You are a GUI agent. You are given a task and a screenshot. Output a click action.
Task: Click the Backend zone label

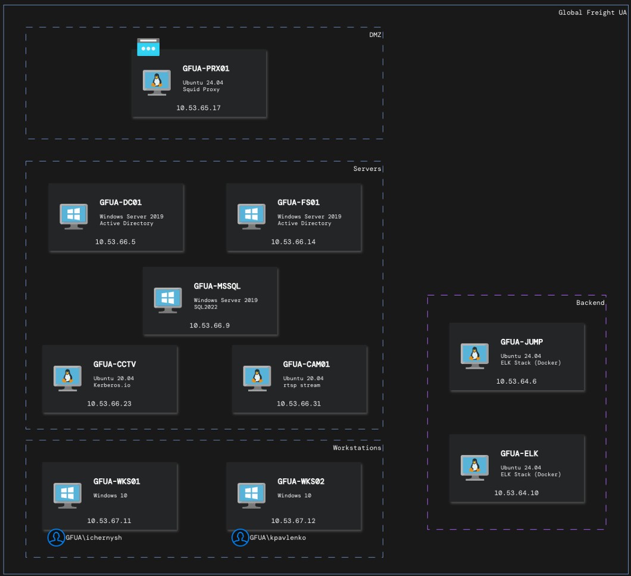click(591, 303)
